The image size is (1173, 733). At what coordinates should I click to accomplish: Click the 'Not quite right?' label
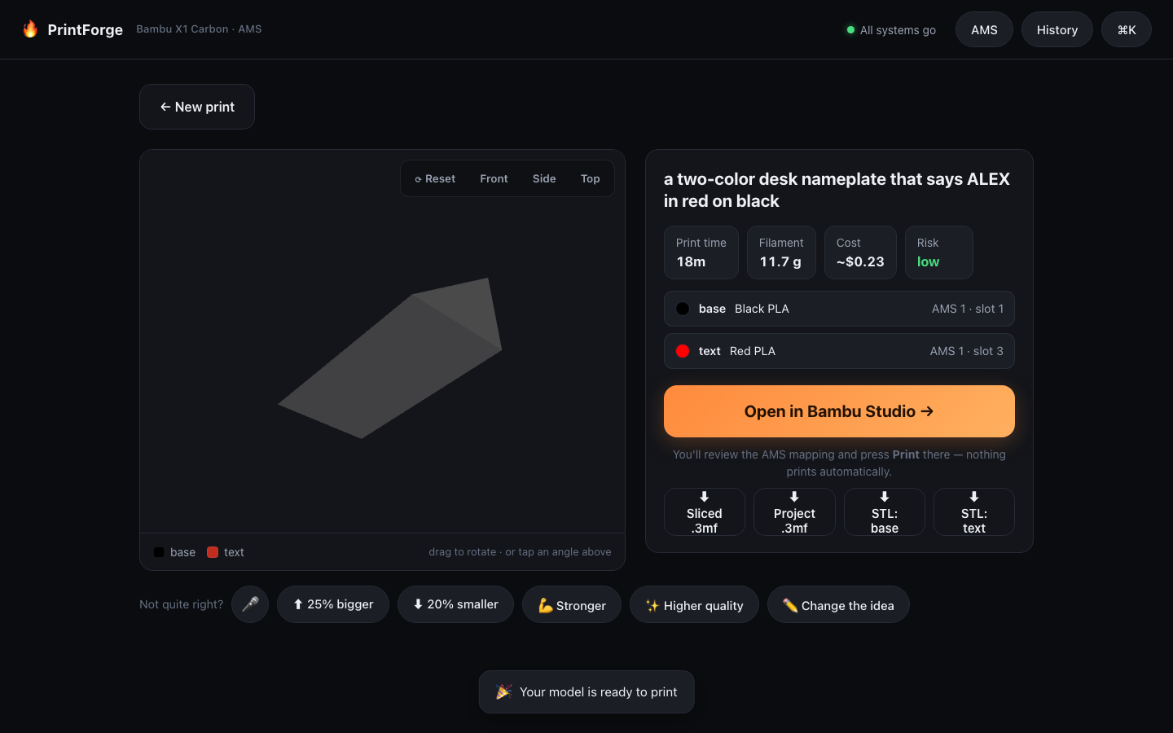(x=181, y=604)
